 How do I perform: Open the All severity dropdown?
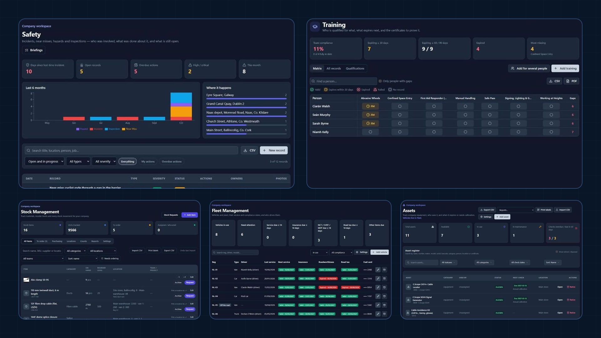[104, 161]
